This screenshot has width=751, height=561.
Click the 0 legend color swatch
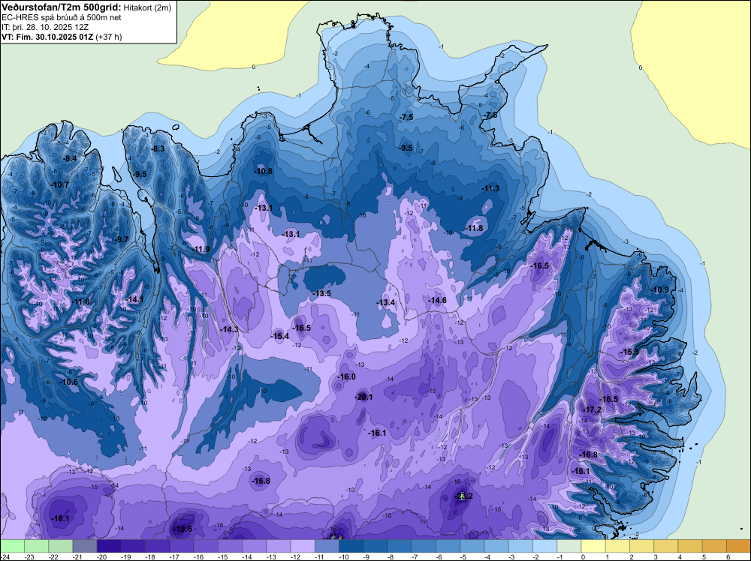[x=593, y=546]
